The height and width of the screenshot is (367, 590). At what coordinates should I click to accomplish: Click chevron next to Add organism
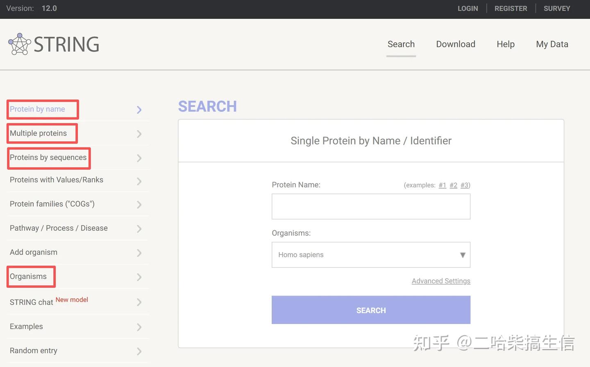[x=139, y=253]
